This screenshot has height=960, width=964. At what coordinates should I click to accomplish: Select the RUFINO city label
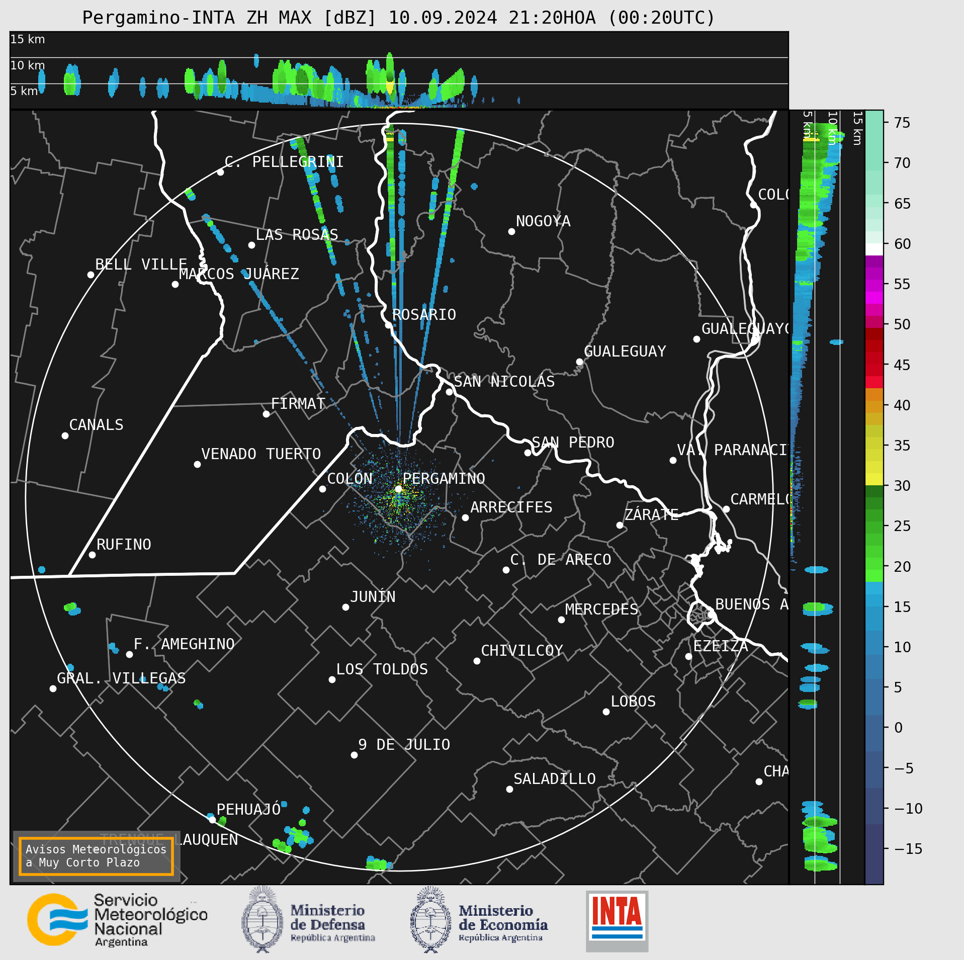pyautogui.click(x=124, y=545)
